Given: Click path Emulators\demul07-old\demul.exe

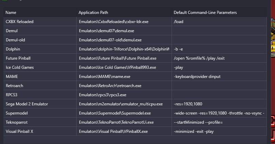Looking at the screenshot, I should coord(110,40).
